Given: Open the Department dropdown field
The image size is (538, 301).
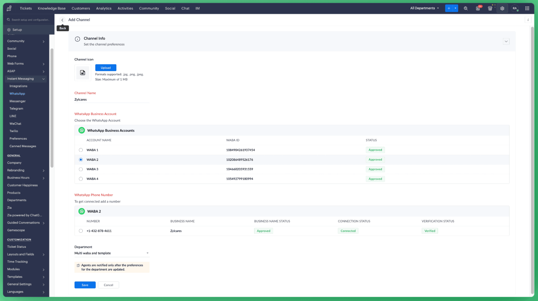Looking at the screenshot, I should [x=112, y=253].
